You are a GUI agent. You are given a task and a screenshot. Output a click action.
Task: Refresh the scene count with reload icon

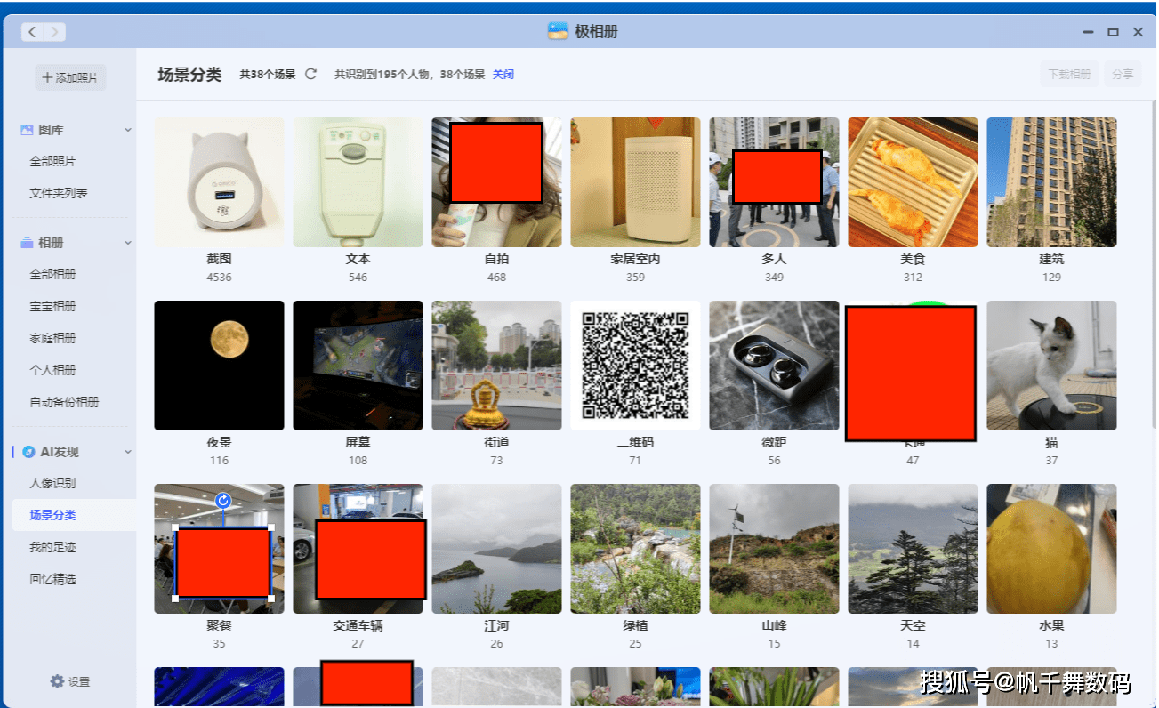[x=310, y=75]
